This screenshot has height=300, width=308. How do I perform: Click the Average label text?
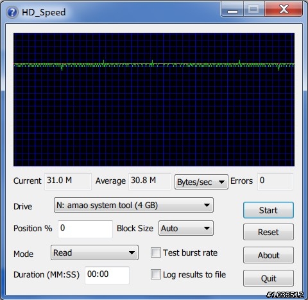[110, 181]
